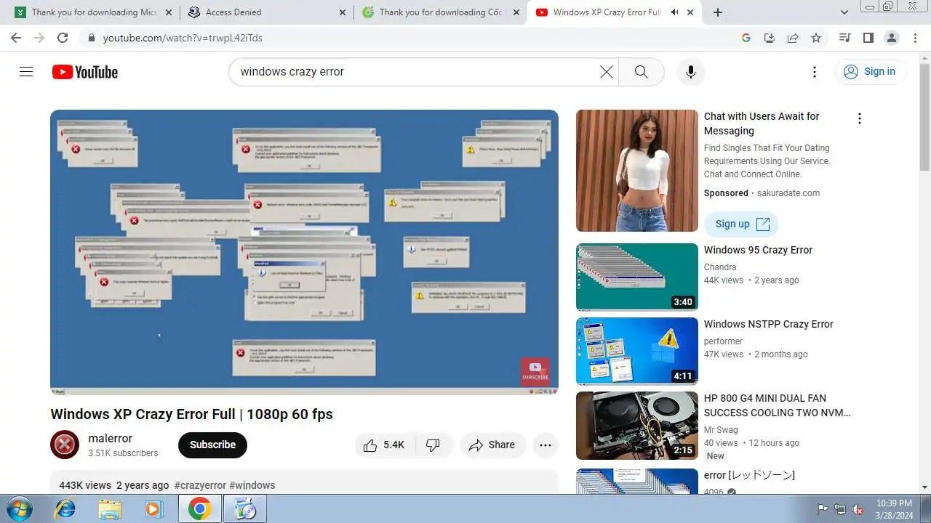Install app icon in address bar

pyautogui.click(x=770, y=38)
